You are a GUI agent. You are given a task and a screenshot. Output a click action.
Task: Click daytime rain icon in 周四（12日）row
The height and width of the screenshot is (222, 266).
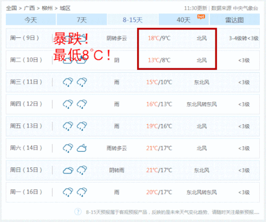(68, 104)
